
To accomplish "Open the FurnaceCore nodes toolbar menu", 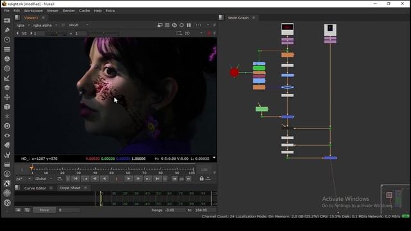I will click(x=7, y=174).
